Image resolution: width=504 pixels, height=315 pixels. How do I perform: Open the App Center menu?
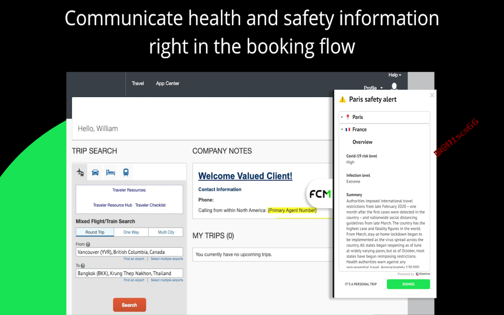(168, 83)
